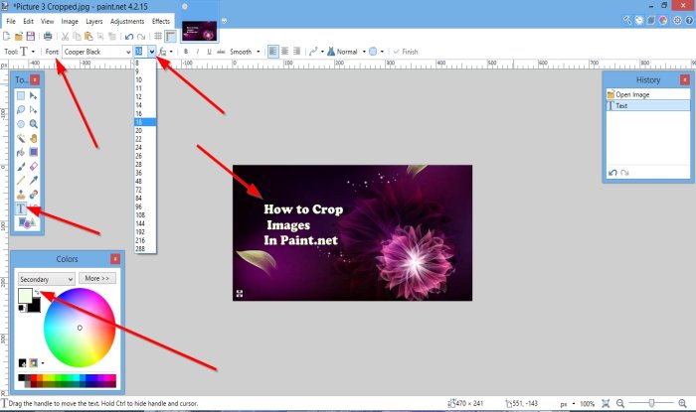This screenshot has height=412, width=696.
Task: Toggle Underline text formatting
Action: (209, 52)
